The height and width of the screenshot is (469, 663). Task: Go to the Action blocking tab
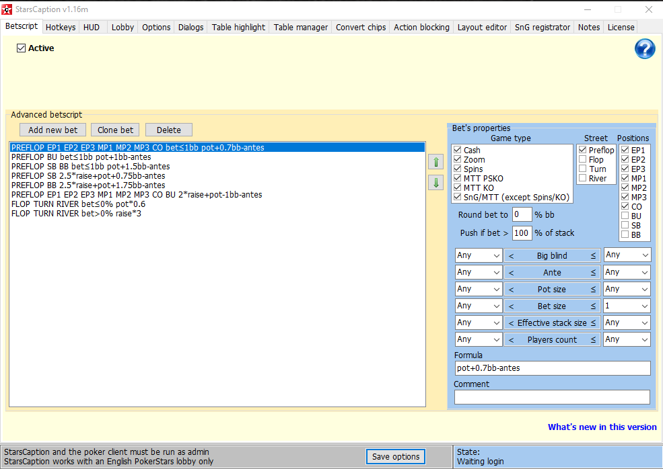pyautogui.click(x=421, y=28)
